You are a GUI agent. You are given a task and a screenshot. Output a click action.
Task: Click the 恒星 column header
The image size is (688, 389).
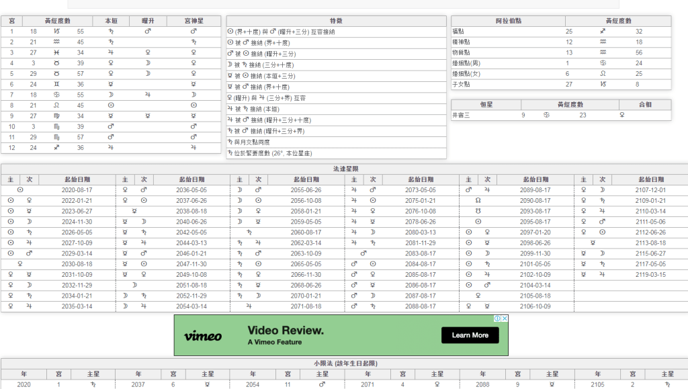(486, 105)
